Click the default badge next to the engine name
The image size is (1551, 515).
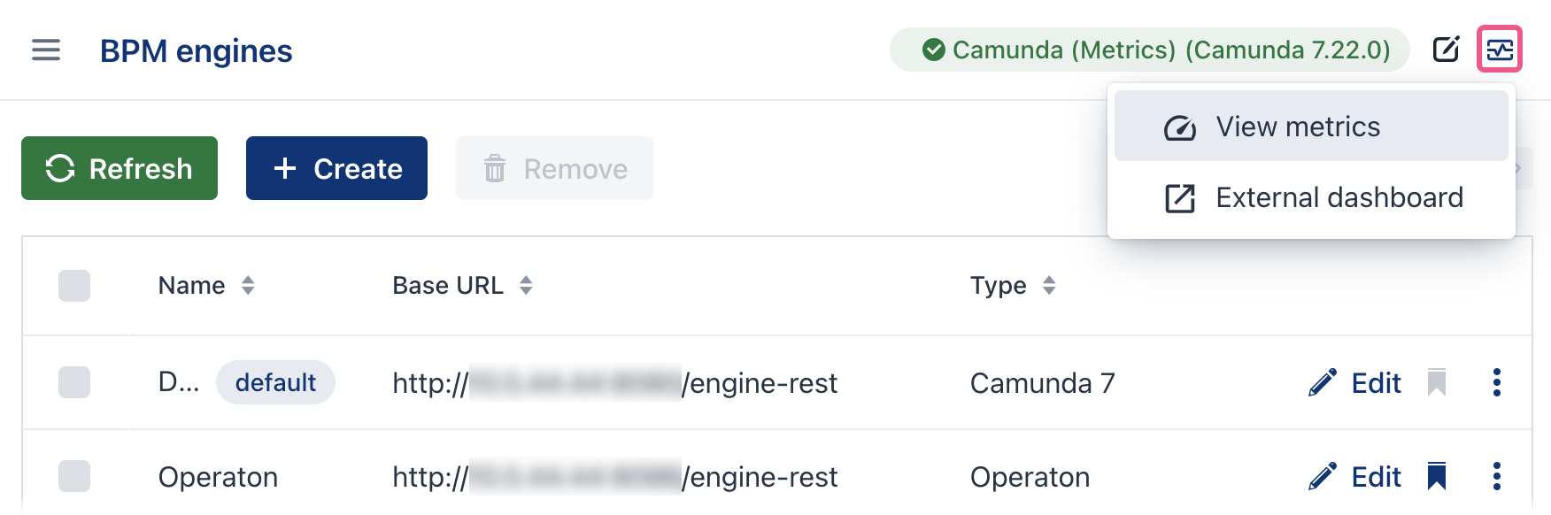coord(275,382)
